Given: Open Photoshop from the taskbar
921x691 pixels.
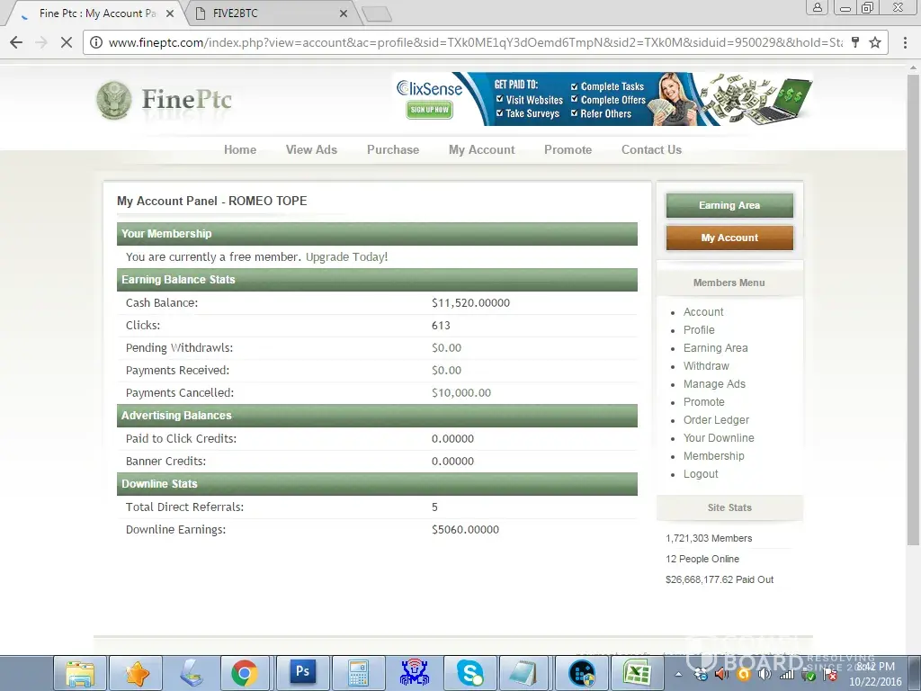Looking at the screenshot, I should click(302, 673).
